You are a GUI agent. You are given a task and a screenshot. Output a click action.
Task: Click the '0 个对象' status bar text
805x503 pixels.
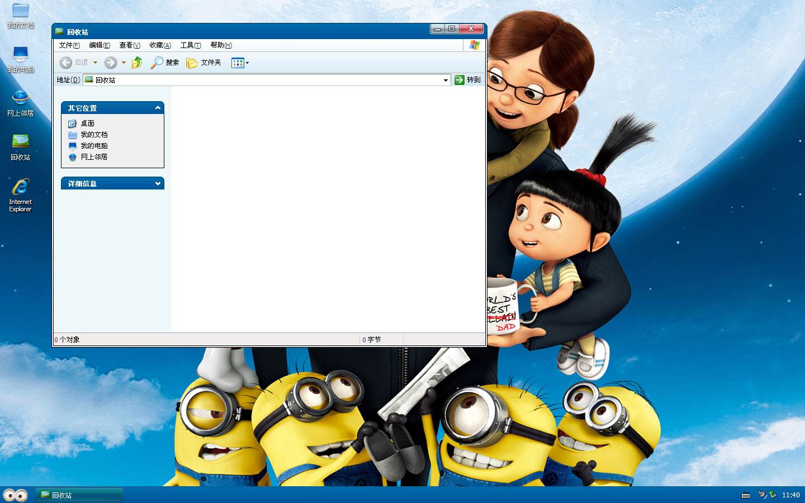tap(67, 340)
